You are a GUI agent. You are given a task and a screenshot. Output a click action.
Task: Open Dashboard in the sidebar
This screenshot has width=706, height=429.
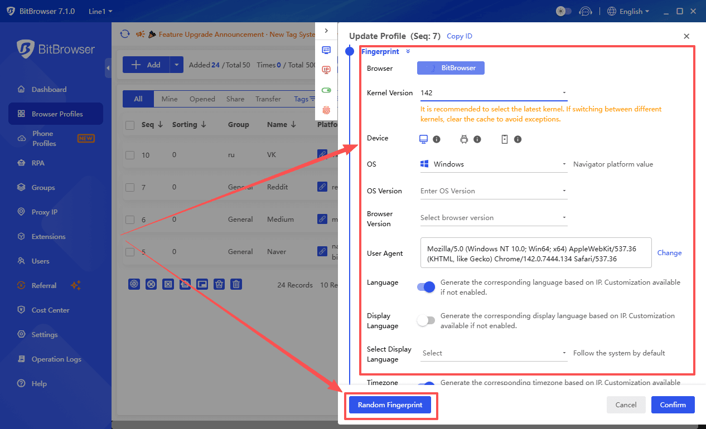click(x=56, y=89)
